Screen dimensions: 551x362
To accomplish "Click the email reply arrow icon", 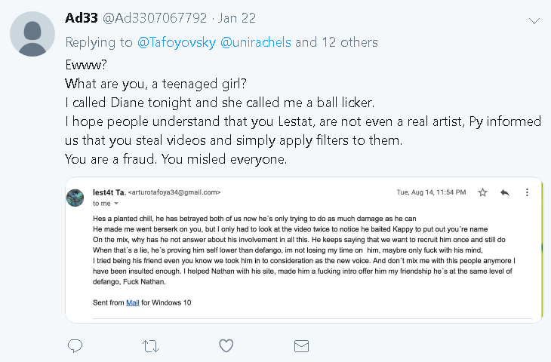I will tap(505, 192).
